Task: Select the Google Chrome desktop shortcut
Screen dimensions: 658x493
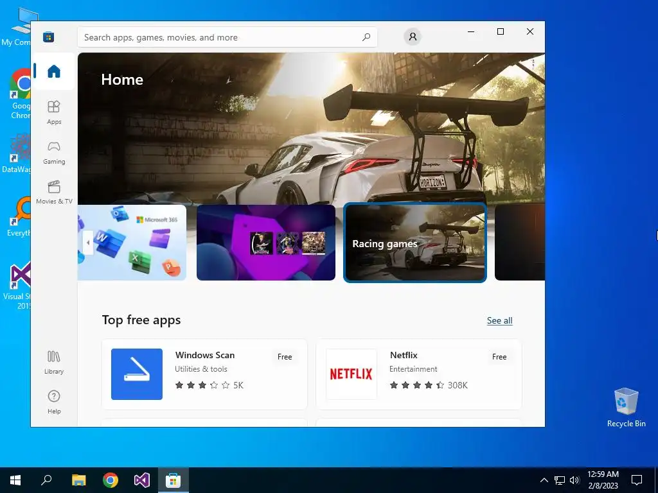Action: coord(19,94)
